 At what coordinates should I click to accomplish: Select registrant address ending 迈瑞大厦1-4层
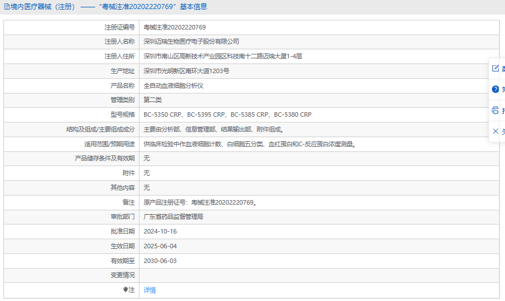(x=223, y=56)
